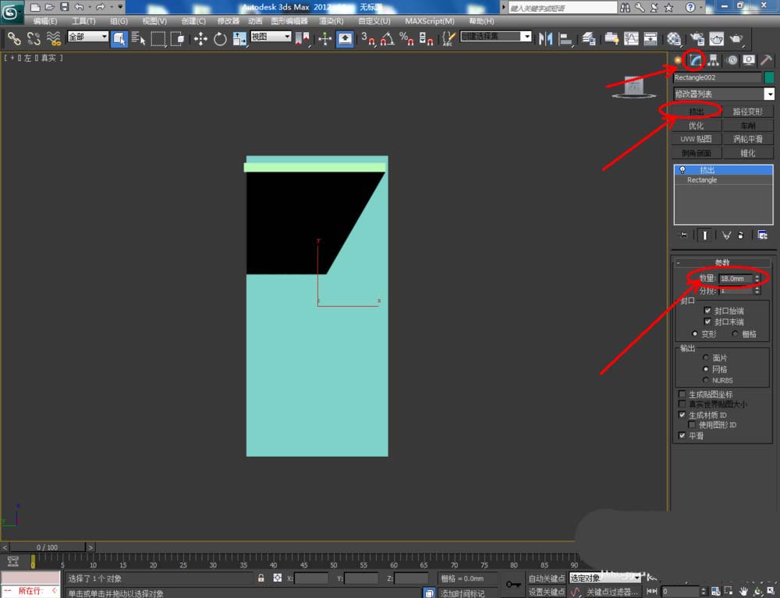Click the 挤出 modifier button
780x598 pixels.
click(696, 112)
